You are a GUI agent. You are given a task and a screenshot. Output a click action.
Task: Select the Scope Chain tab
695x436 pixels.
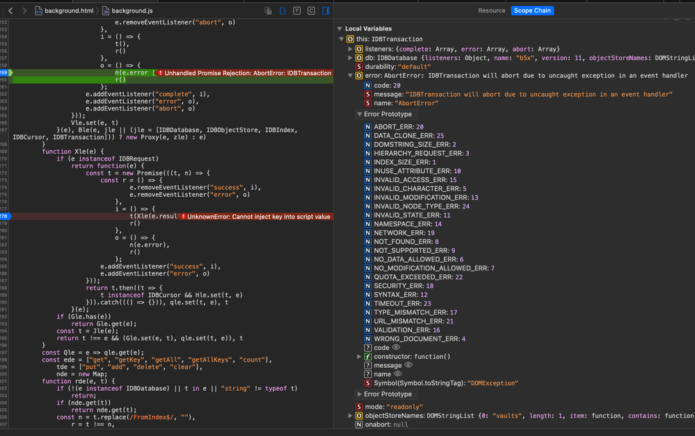[532, 10]
